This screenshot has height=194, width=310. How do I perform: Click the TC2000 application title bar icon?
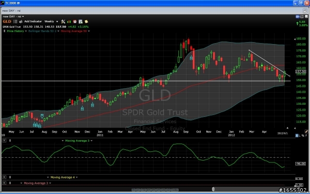point(2,3)
